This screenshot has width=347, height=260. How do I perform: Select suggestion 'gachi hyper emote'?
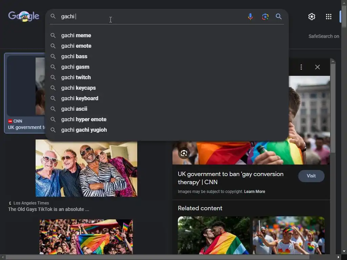167,120
